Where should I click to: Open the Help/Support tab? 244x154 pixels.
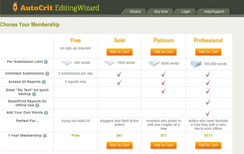pos(214,12)
